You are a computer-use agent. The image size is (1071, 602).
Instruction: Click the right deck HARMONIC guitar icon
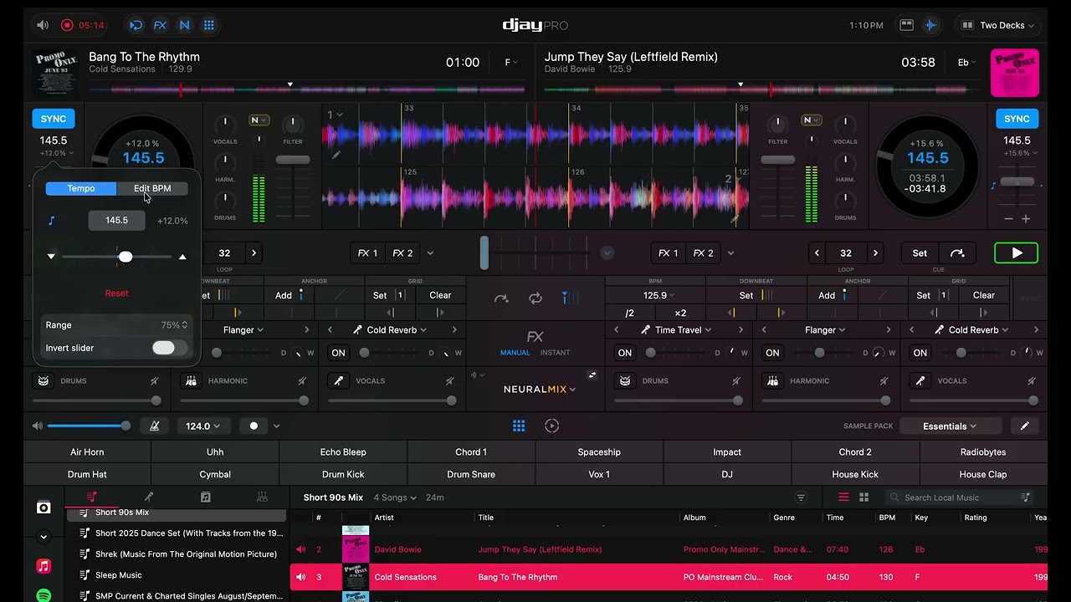point(773,380)
